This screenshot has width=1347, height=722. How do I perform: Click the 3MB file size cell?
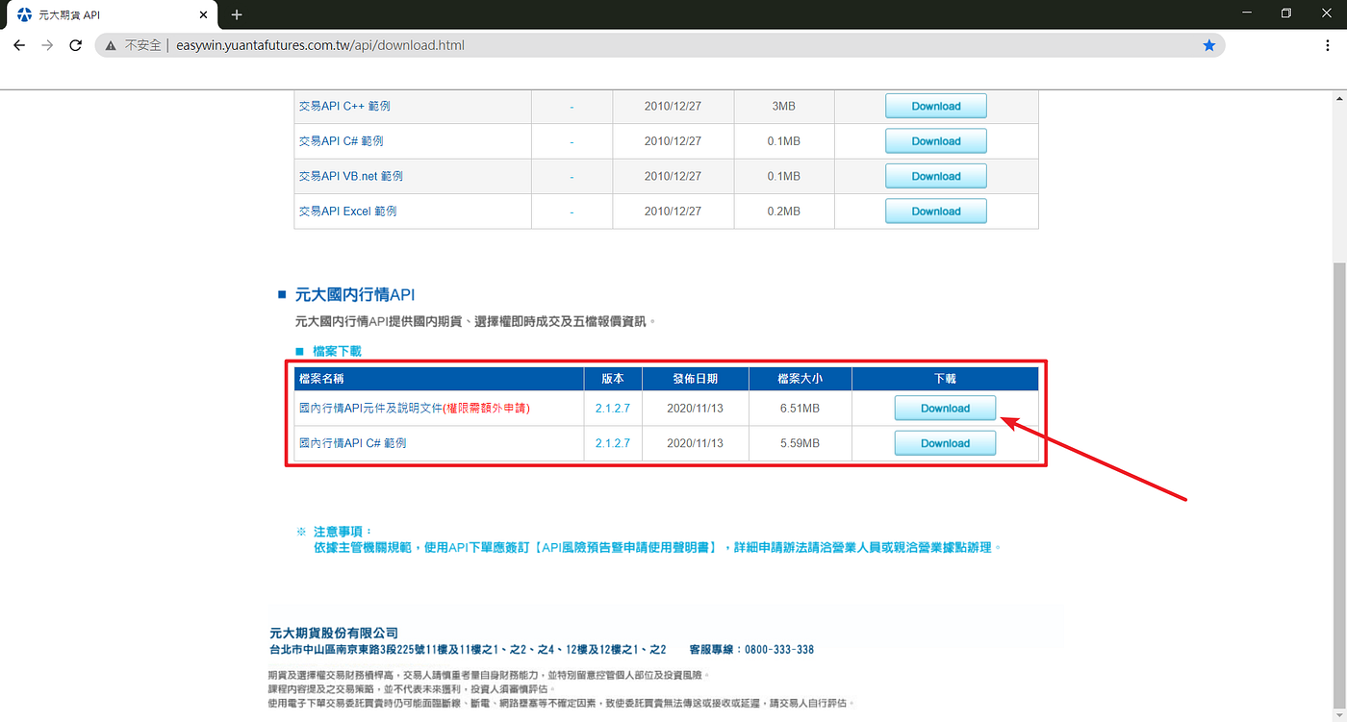click(x=784, y=106)
